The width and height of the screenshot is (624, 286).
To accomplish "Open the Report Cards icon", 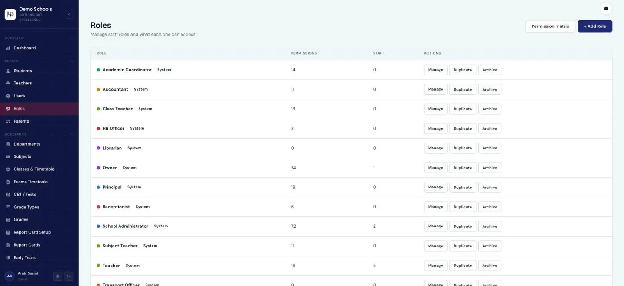I will pos(8,245).
